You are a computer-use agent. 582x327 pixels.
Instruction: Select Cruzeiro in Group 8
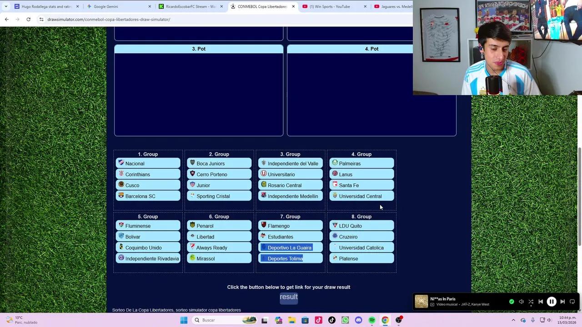(x=361, y=237)
